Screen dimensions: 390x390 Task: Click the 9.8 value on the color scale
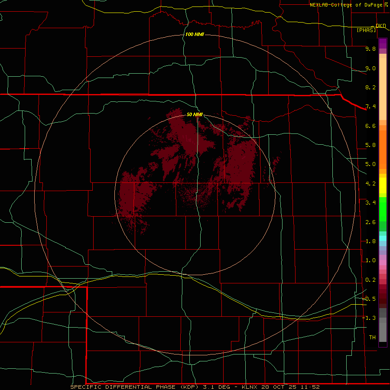pos(370,49)
